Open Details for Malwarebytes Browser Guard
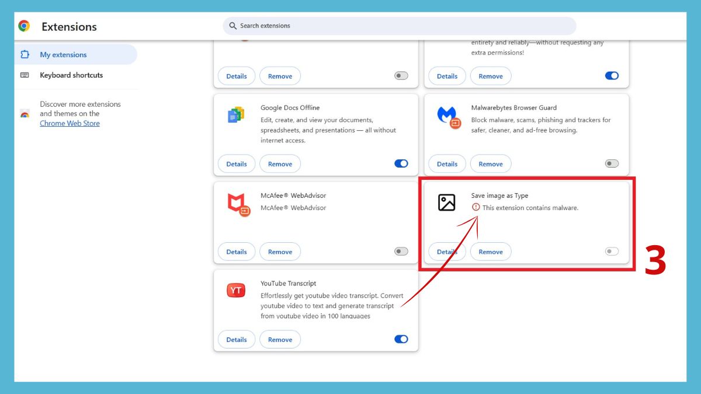Screen dimensions: 701x394 447,164
